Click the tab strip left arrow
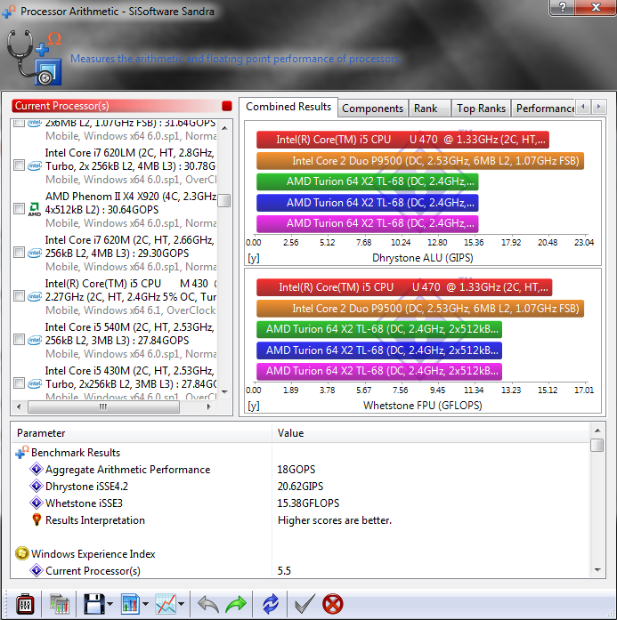The width and height of the screenshot is (617, 620). pyautogui.click(x=583, y=107)
